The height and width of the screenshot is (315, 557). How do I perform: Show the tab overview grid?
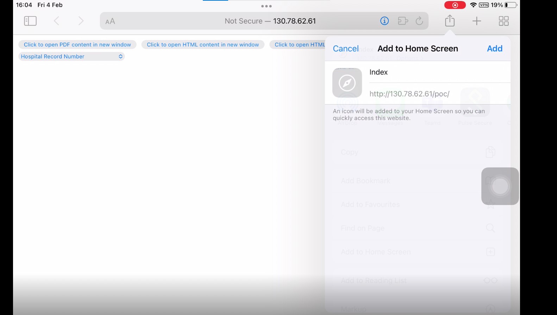[504, 21]
